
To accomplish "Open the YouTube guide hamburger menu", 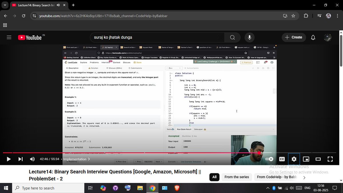I will [9, 37].
